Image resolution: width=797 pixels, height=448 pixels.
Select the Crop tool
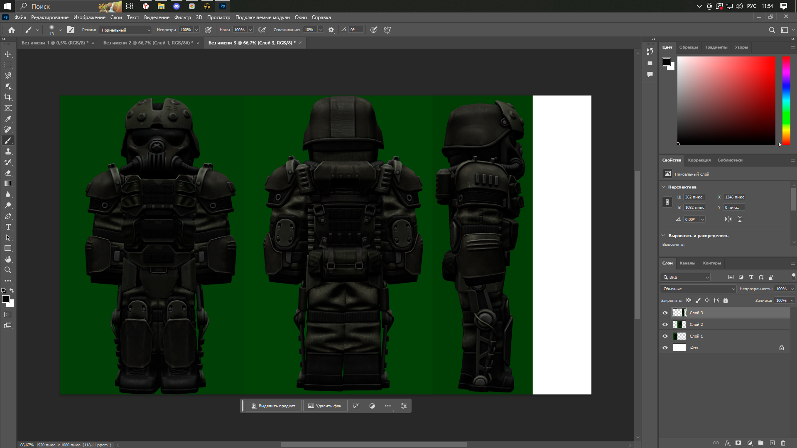point(8,97)
